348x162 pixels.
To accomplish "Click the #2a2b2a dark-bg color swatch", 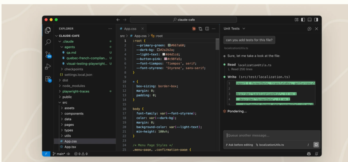I will click(158, 50).
